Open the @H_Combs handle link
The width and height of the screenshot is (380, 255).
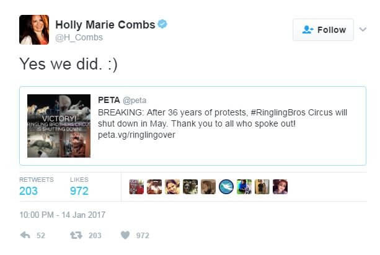pos(79,38)
